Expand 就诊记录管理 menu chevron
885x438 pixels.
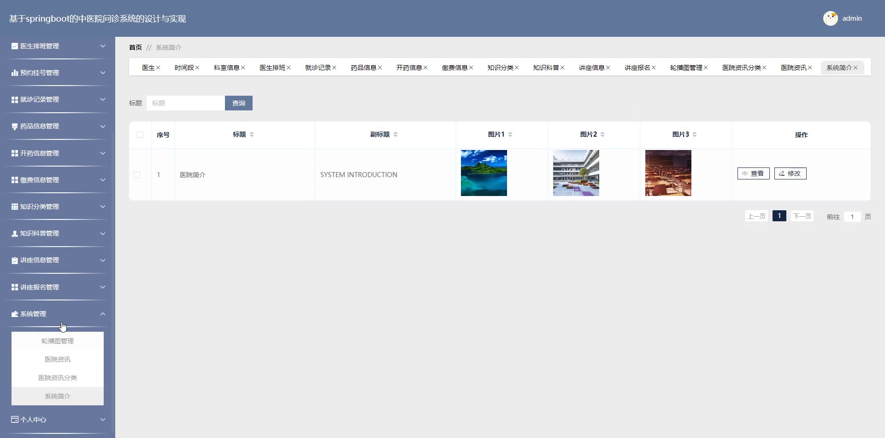(103, 99)
